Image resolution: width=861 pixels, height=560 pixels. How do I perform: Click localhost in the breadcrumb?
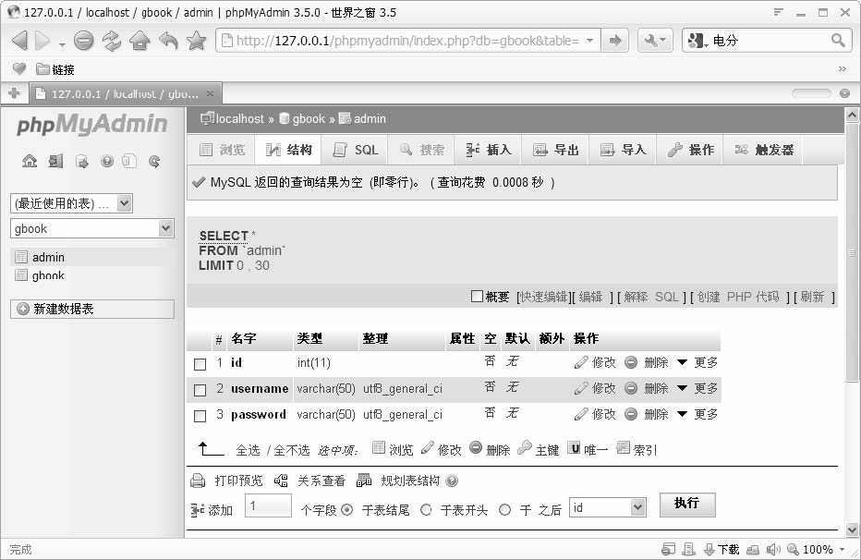click(240, 118)
